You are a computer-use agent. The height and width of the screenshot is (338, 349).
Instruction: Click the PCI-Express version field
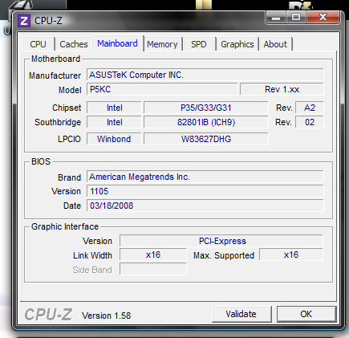tap(221, 241)
